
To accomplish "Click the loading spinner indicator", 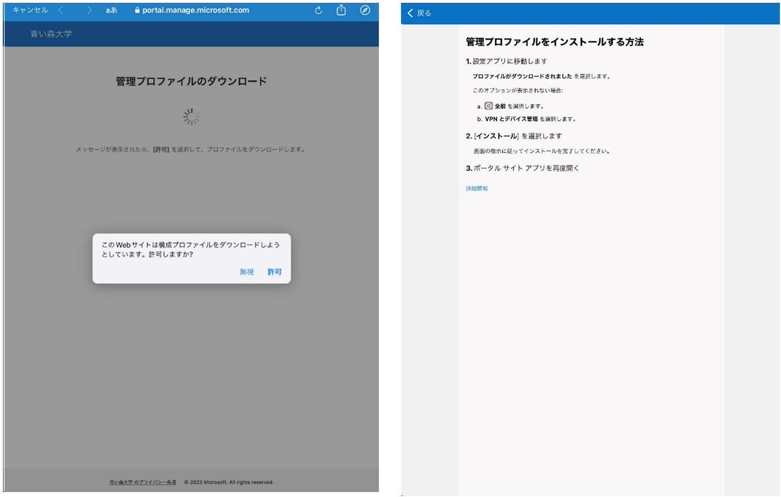I will coord(192,117).
